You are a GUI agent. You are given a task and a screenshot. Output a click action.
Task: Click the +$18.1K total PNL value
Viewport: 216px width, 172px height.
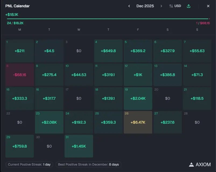click(x=12, y=15)
